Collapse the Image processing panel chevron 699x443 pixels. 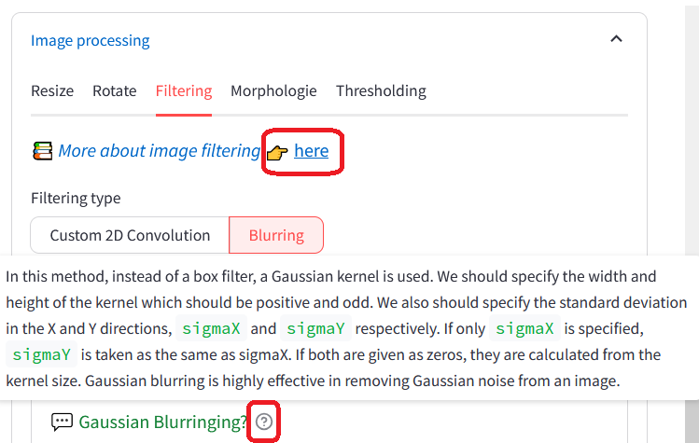615,39
